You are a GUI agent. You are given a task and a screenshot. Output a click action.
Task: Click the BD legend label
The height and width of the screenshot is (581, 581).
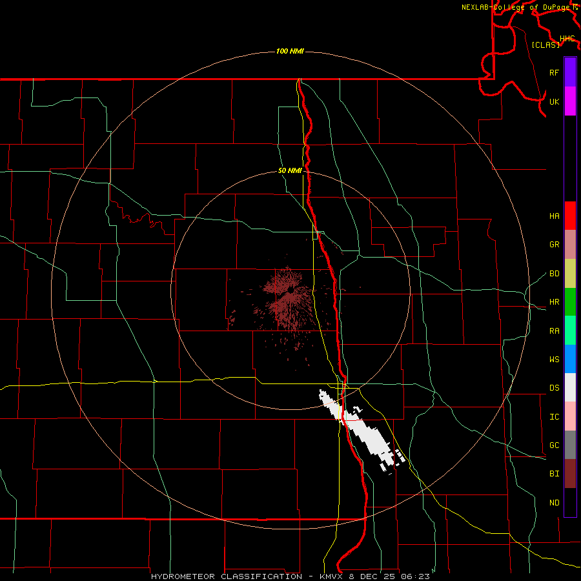pos(554,274)
